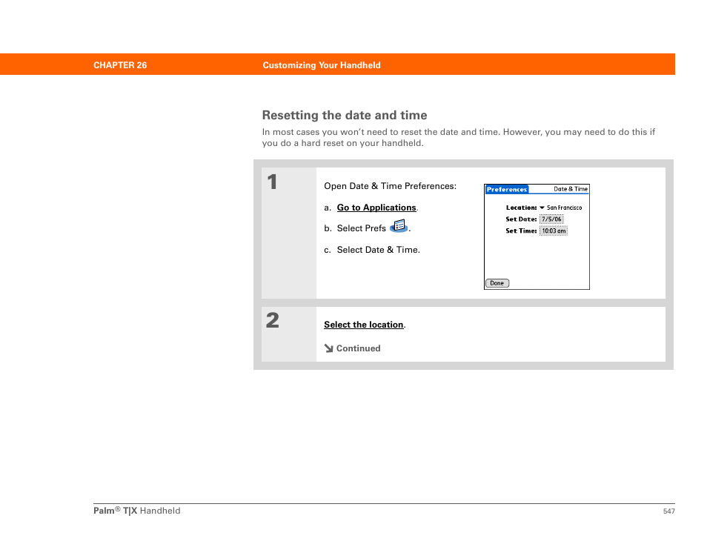
Task: Click the Continued arrow icon
Action: (329, 348)
